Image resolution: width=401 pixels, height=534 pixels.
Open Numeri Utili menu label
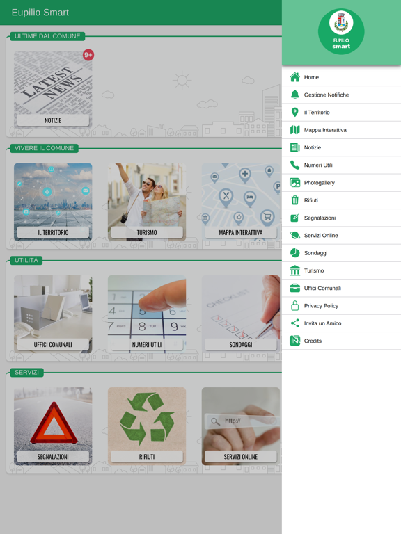point(317,165)
